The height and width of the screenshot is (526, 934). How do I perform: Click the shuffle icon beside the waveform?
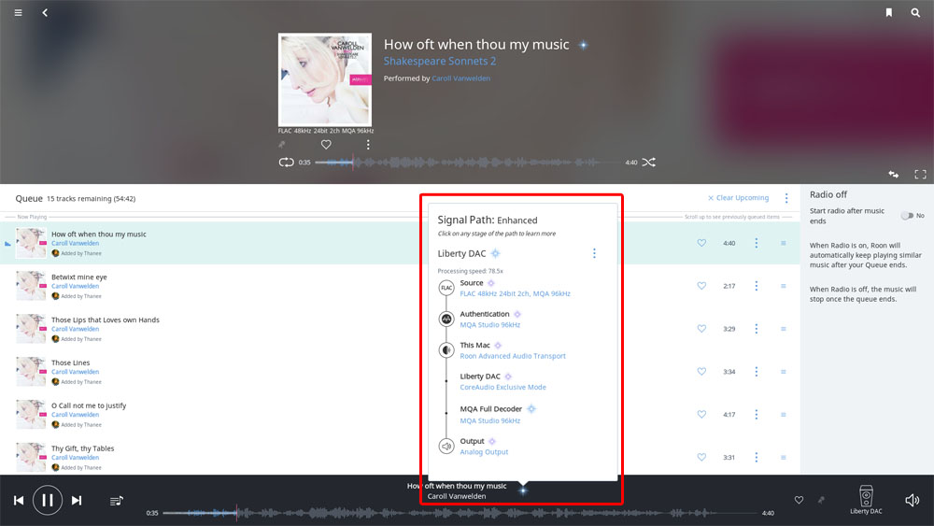(x=648, y=163)
